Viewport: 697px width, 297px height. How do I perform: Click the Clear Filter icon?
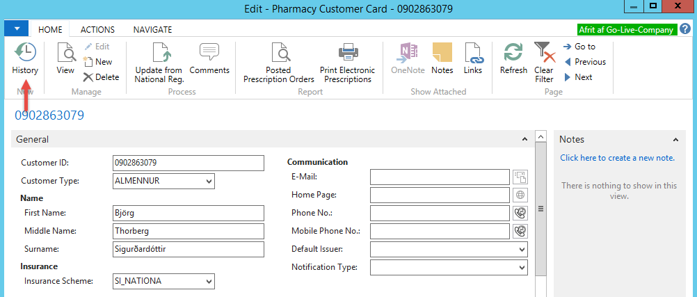tap(543, 54)
